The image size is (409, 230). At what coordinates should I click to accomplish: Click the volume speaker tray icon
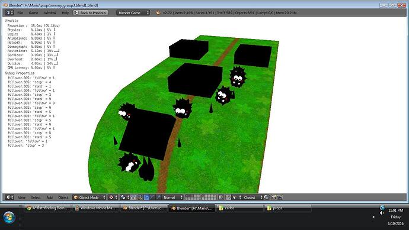[x=382, y=213]
